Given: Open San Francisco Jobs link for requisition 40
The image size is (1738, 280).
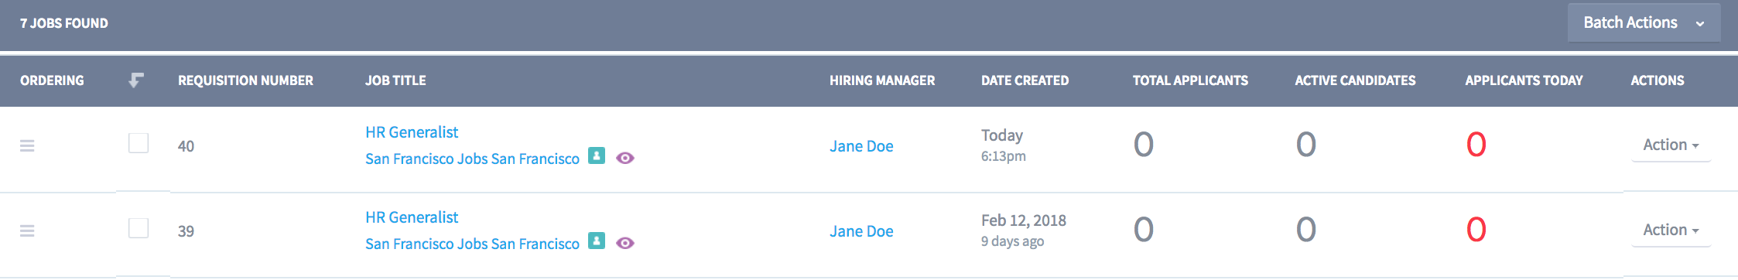Looking at the screenshot, I should pos(472,159).
